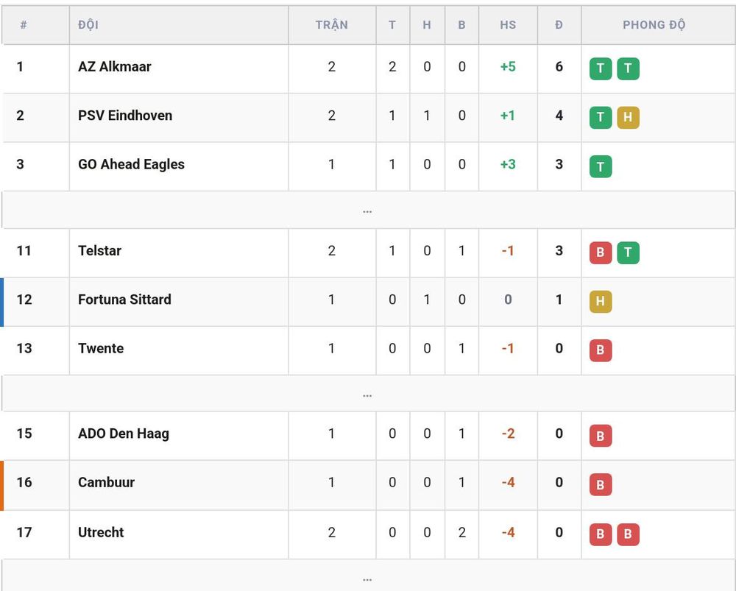The width and height of the screenshot is (736, 591).
Task: Select the Utrecht team row name
Action: pyautogui.click(x=101, y=532)
